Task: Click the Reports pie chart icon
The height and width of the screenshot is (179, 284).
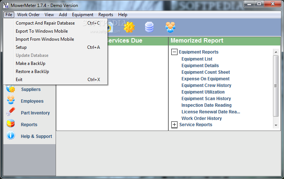Action: coord(11,124)
